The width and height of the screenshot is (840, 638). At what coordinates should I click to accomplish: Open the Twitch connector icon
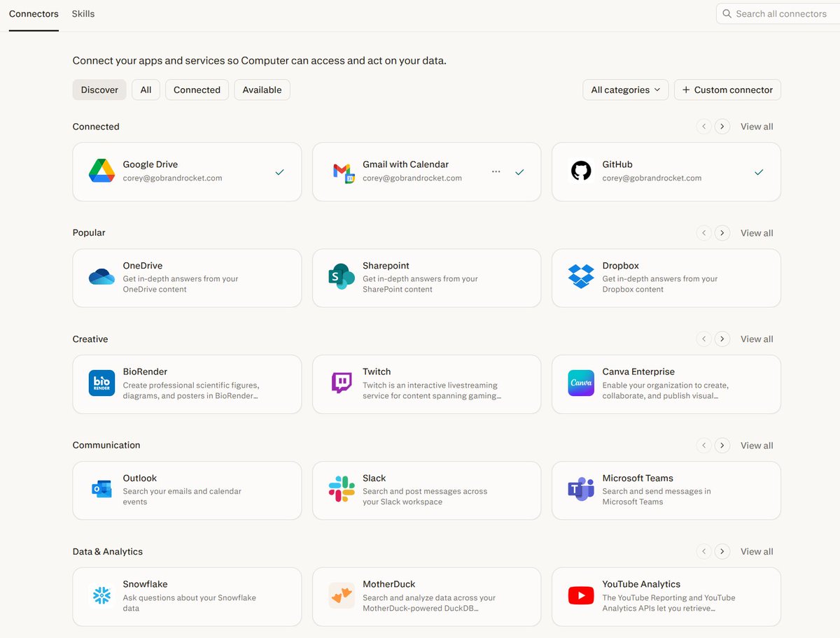pos(342,383)
